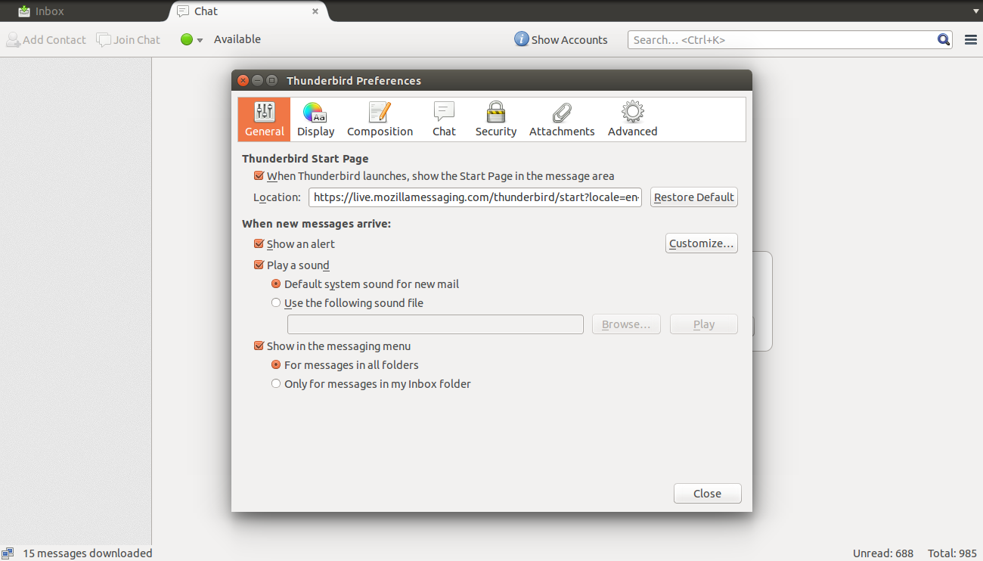Image resolution: width=983 pixels, height=561 pixels.
Task: Toggle Show in the messaging menu checkbox
Action: click(x=259, y=346)
